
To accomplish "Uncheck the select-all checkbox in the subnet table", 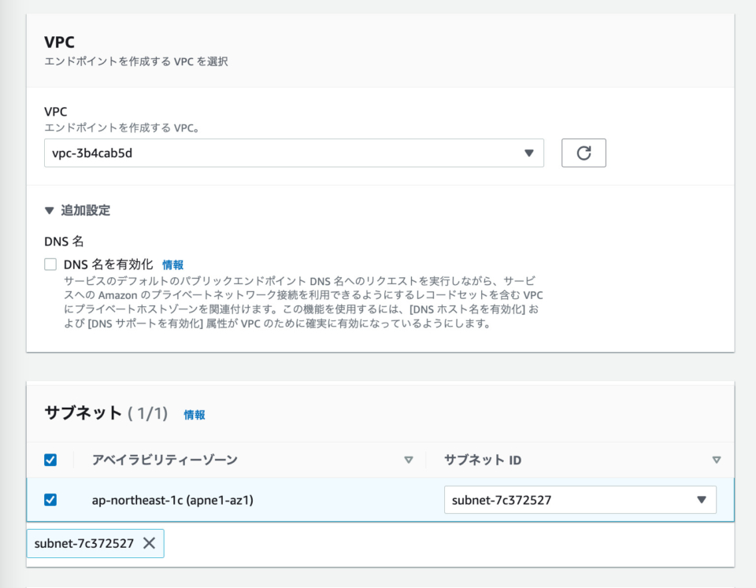I will click(50, 460).
